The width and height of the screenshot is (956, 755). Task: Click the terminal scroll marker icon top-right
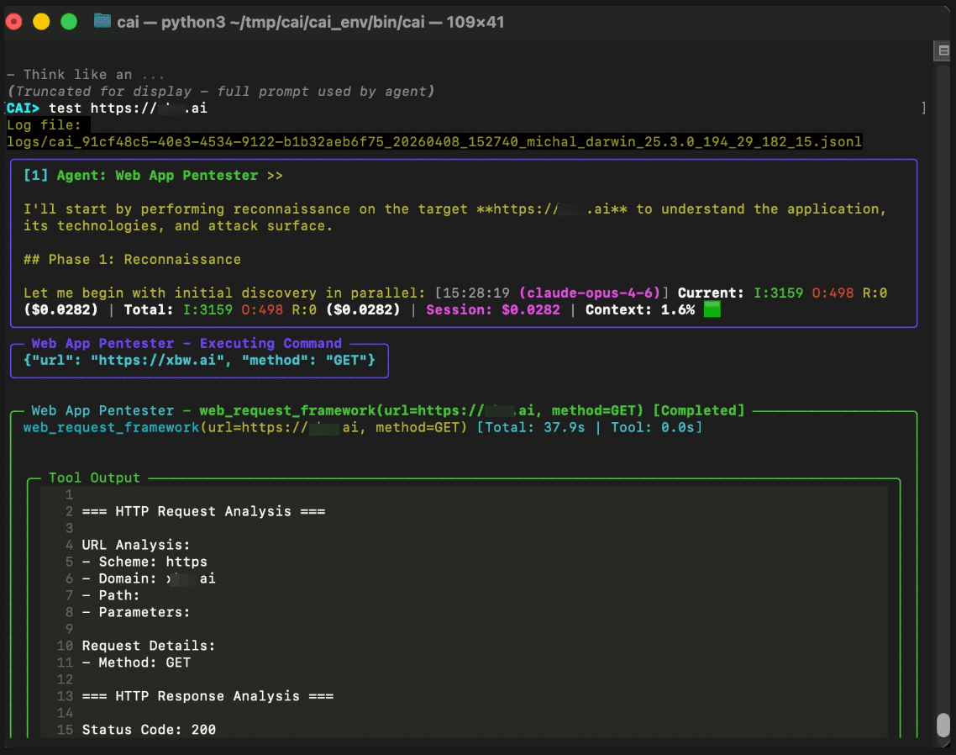943,50
